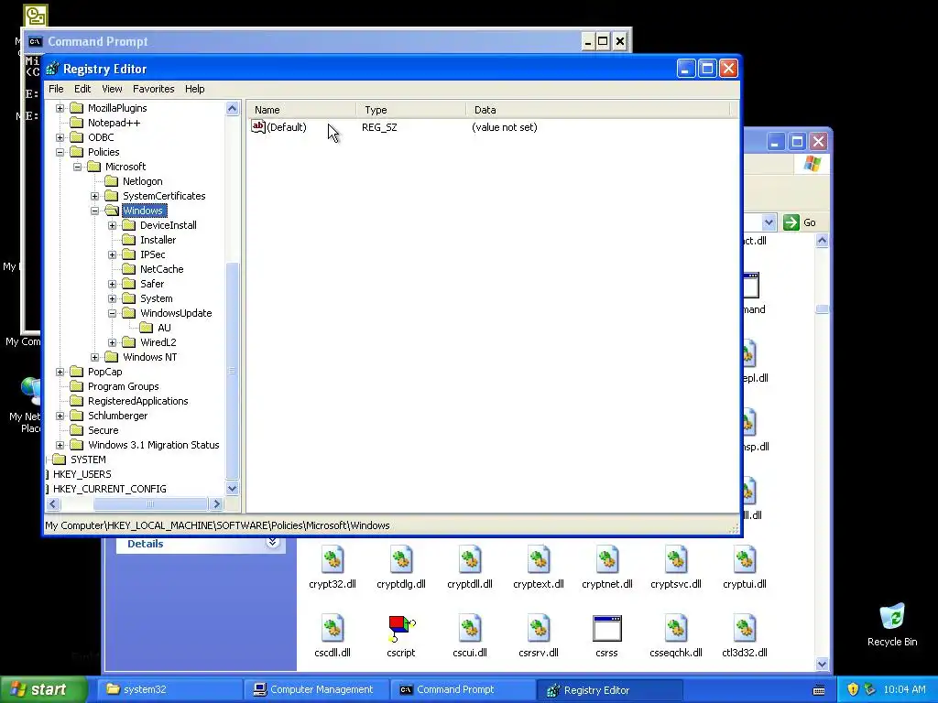Select the csrss application icon
The image size is (938, 703).
tap(607, 628)
